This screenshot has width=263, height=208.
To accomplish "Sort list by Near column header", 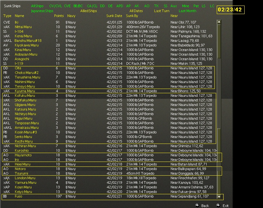I will [174, 16].
